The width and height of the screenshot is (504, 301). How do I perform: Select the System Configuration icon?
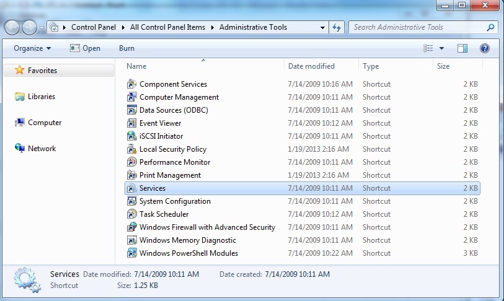click(131, 201)
